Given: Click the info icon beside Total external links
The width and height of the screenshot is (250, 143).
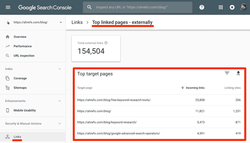Looking at the screenshot, I should point(106,43).
